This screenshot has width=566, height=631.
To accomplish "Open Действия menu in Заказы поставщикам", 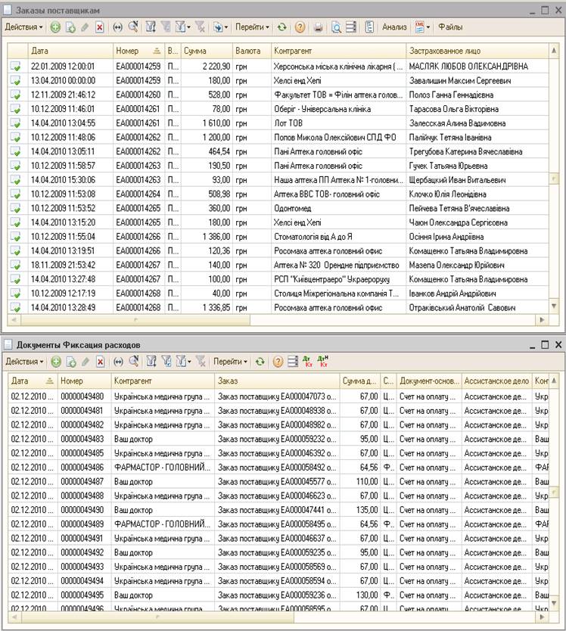I will pos(23,27).
